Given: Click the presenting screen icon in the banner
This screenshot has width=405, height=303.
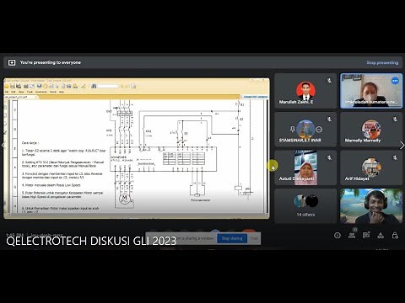Looking at the screenshot, I should 12,62.
